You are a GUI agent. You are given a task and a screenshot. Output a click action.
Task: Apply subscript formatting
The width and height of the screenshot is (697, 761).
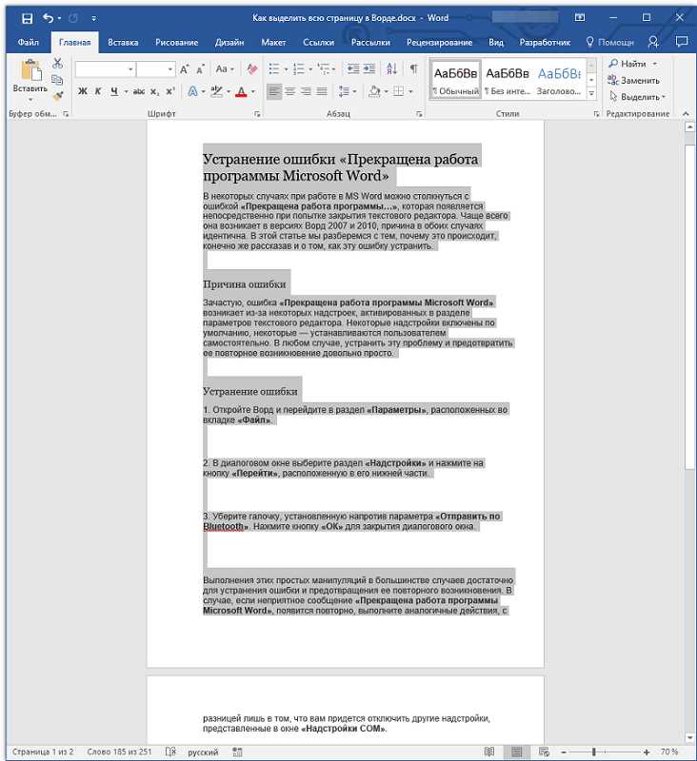[154, 91]
